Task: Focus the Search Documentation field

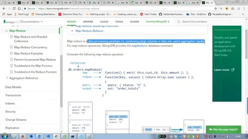Action: [195, 22]
